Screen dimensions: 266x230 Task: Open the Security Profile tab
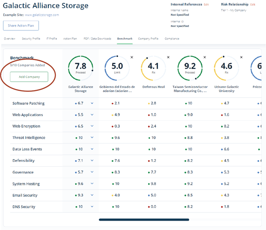31,39
